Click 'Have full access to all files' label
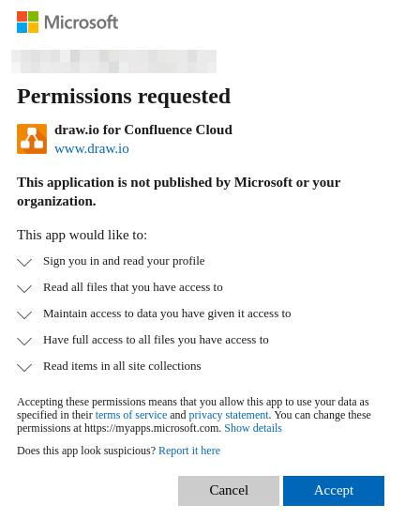Viewport: 405px width, 520px height. pos(156,340)
